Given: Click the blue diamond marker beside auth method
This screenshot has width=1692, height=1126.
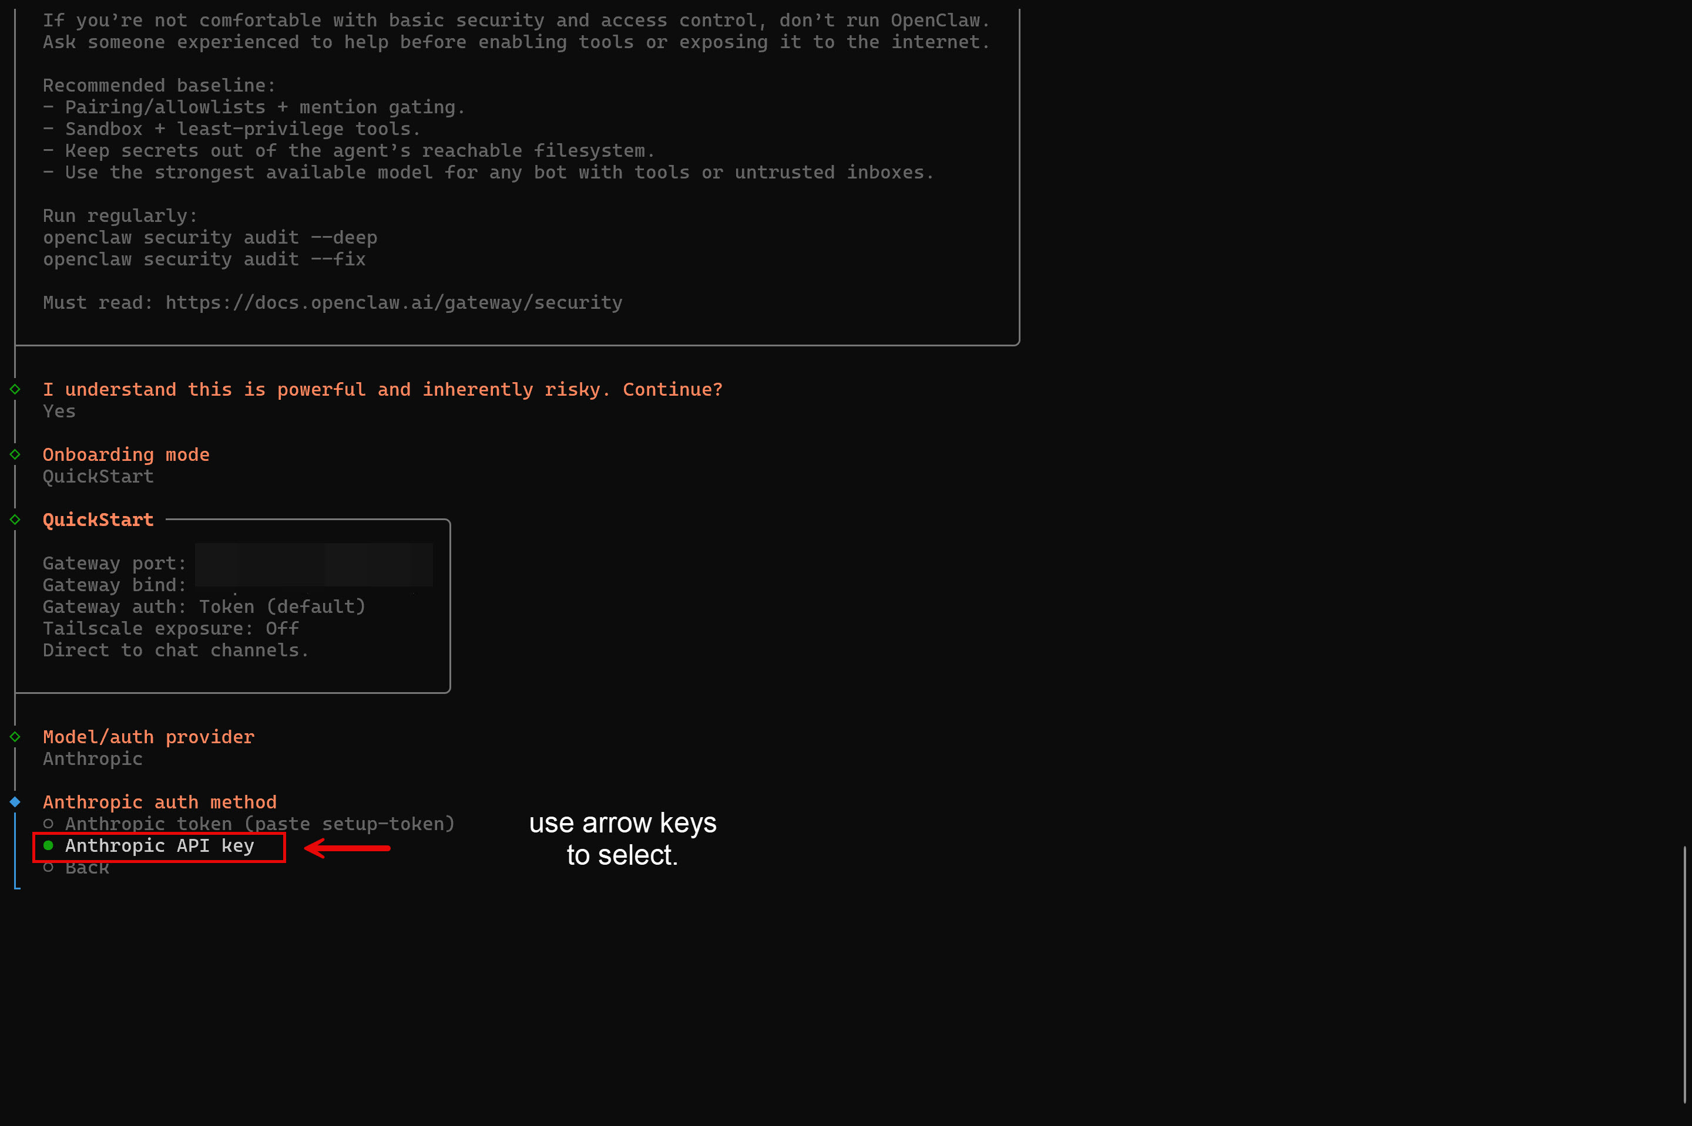Looking at the screenshot, I should point(15,801).
